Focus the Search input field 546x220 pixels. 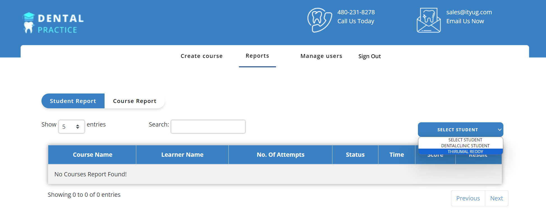208,127
